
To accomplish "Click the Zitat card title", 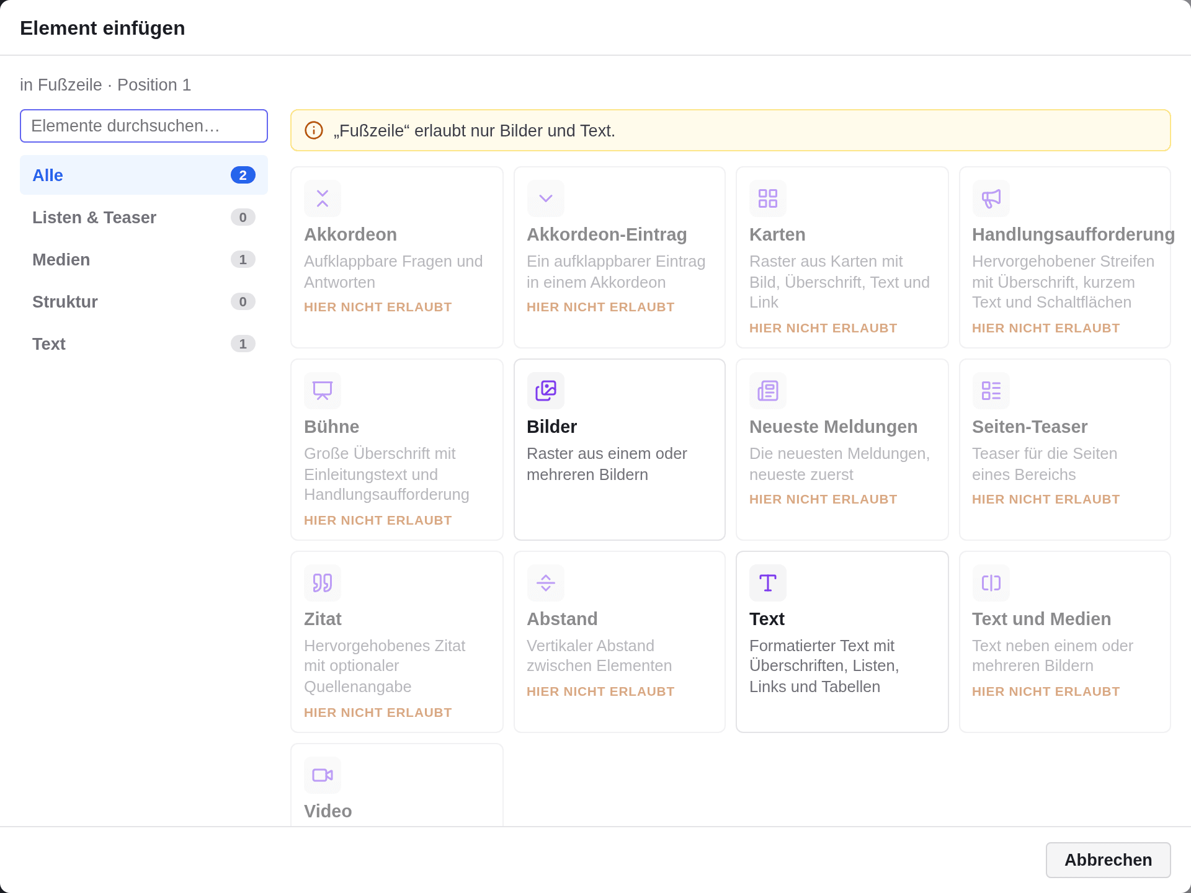I will pos(323,619).
